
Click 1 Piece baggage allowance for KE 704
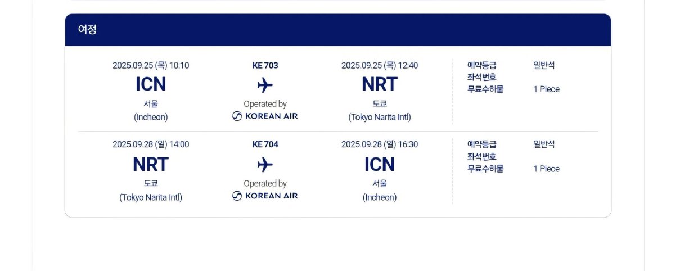click(x=546, y=169)
